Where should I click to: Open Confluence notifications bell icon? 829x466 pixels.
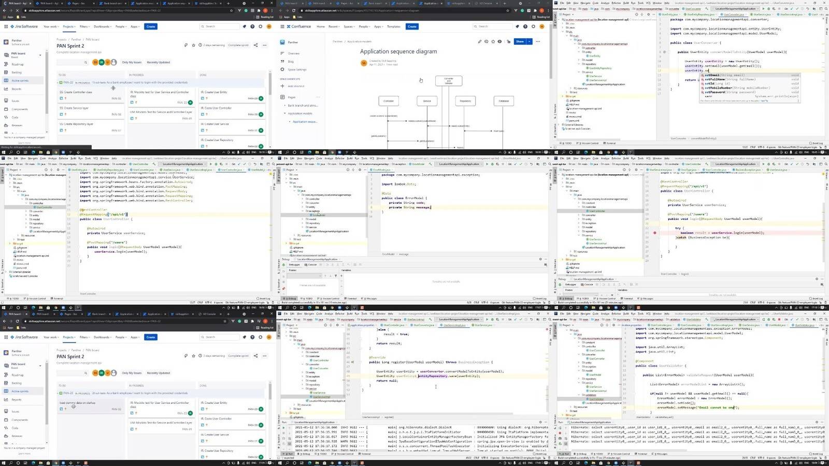pos(517,26)
